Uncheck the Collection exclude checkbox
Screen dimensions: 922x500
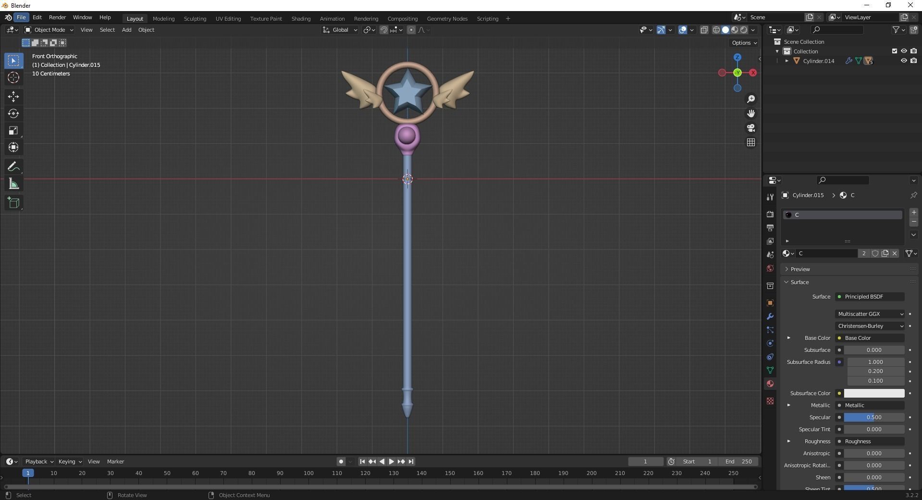click(894, 51)
